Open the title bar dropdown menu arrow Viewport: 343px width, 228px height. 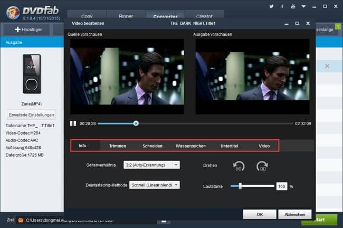[303, 6]
